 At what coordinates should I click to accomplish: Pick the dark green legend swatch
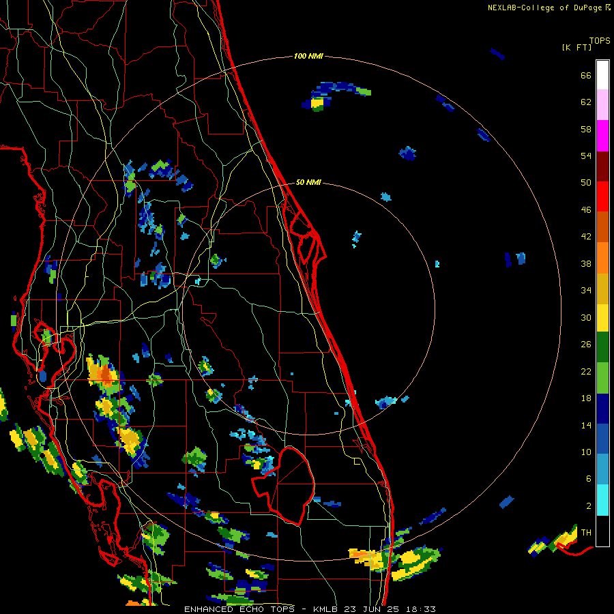pyautogui.click(x=602, y=347)
